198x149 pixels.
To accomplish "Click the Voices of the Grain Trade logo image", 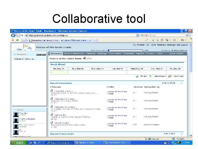I will [23, 47].
